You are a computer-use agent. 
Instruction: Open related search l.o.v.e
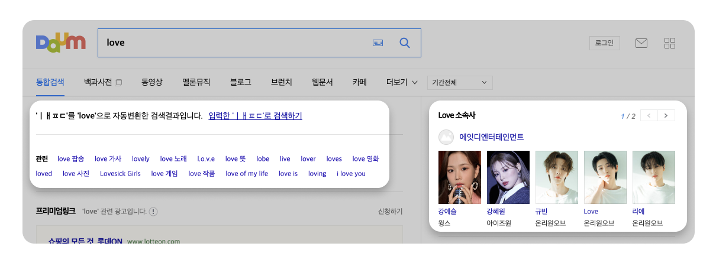[206, 158]
